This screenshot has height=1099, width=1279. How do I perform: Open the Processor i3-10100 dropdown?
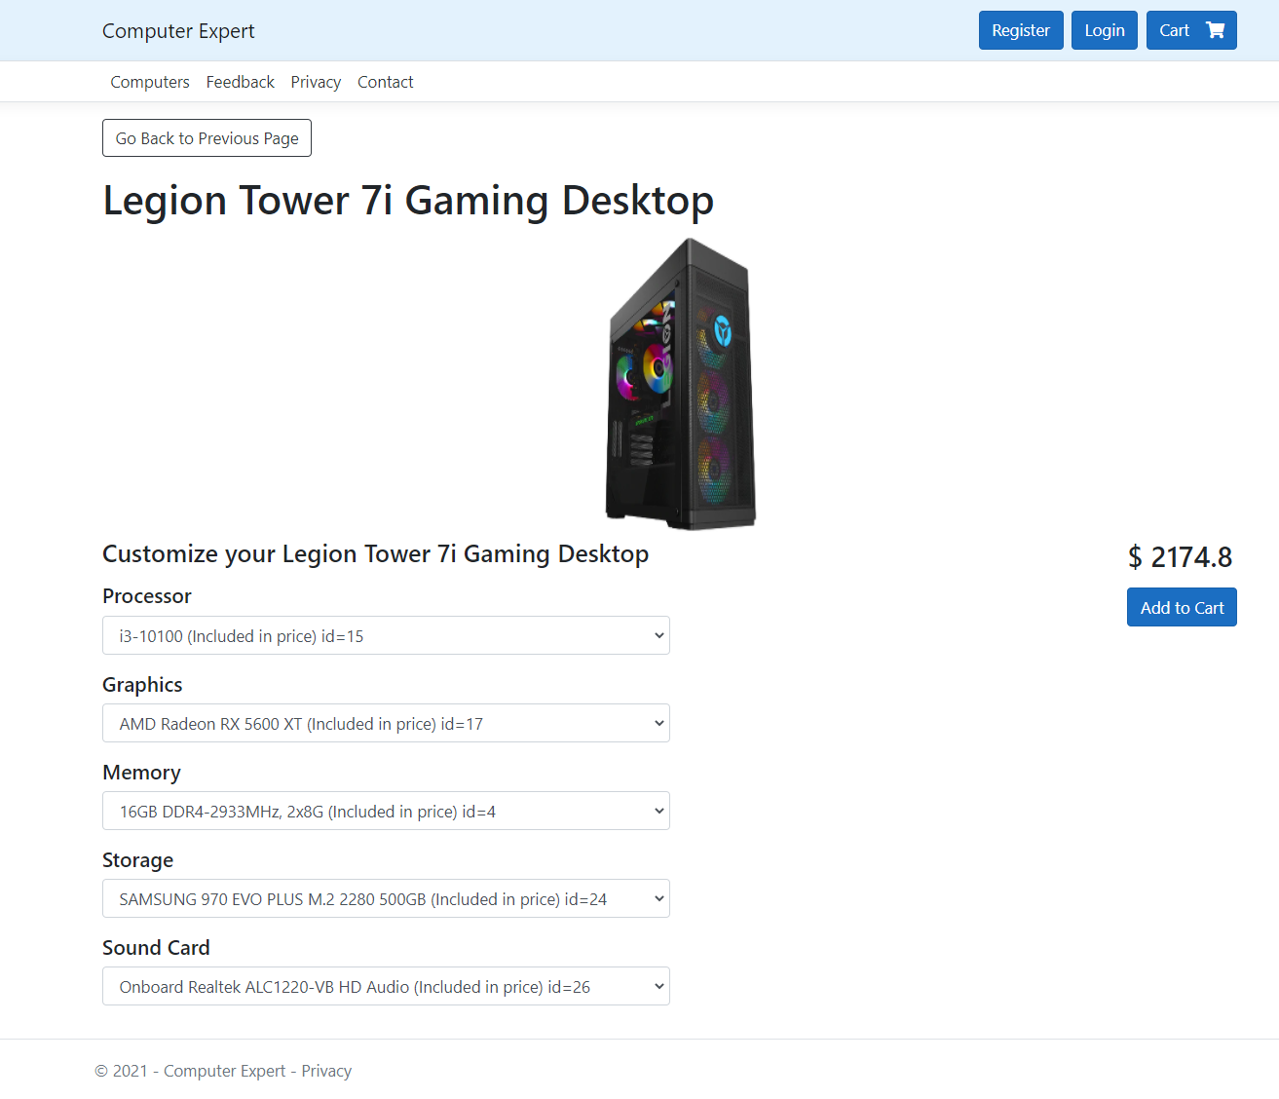(386, 635)
